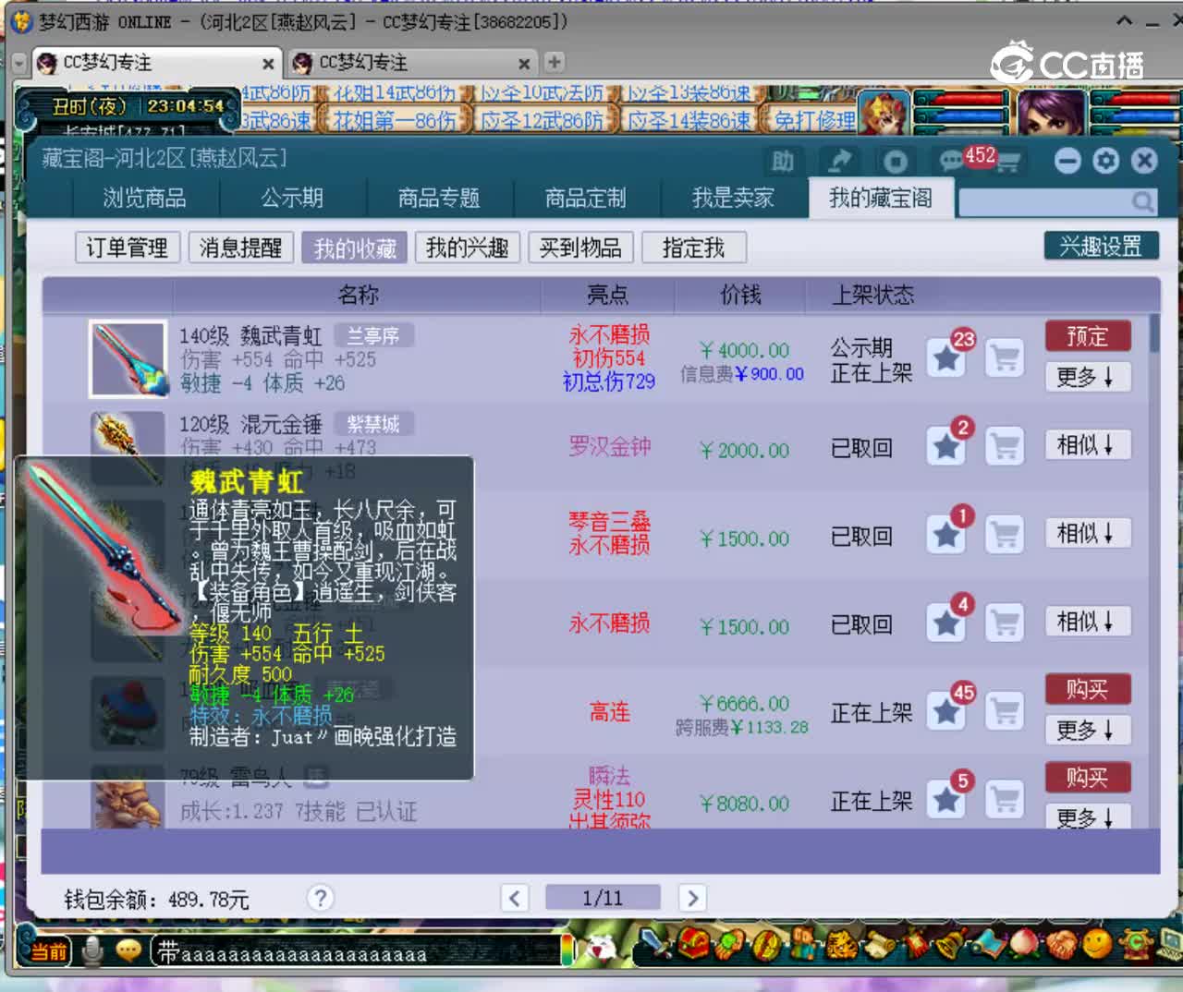This screenshot has width=1183, height=992.
Task: Click the 助 helper icon in 藏宝阁 header
Action: point(783,162)
